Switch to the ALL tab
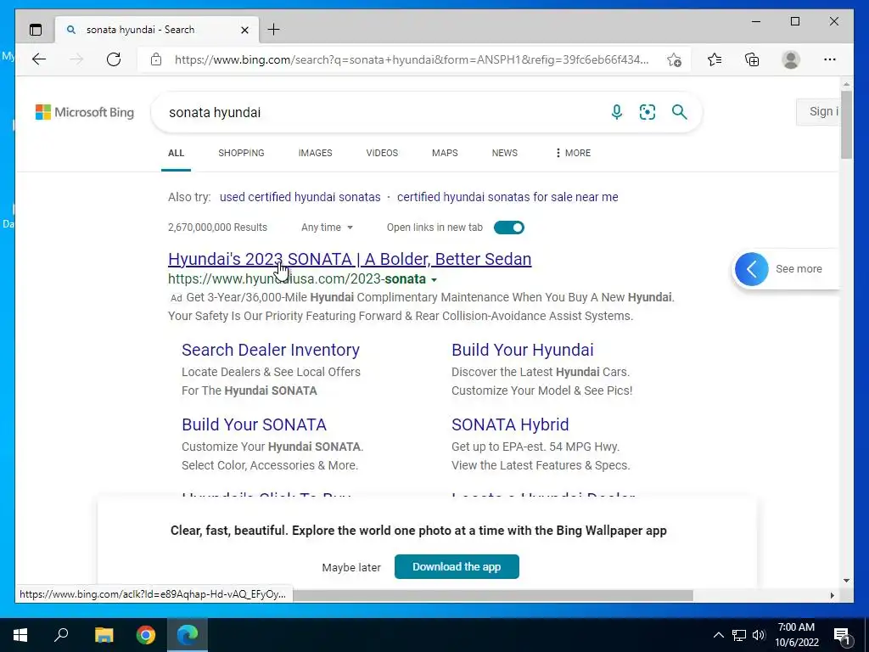 [176, 153]
